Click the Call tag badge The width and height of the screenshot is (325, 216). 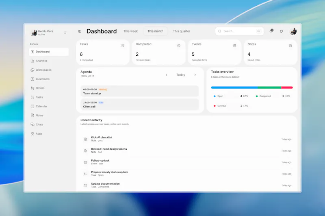(x=101, y=103)
